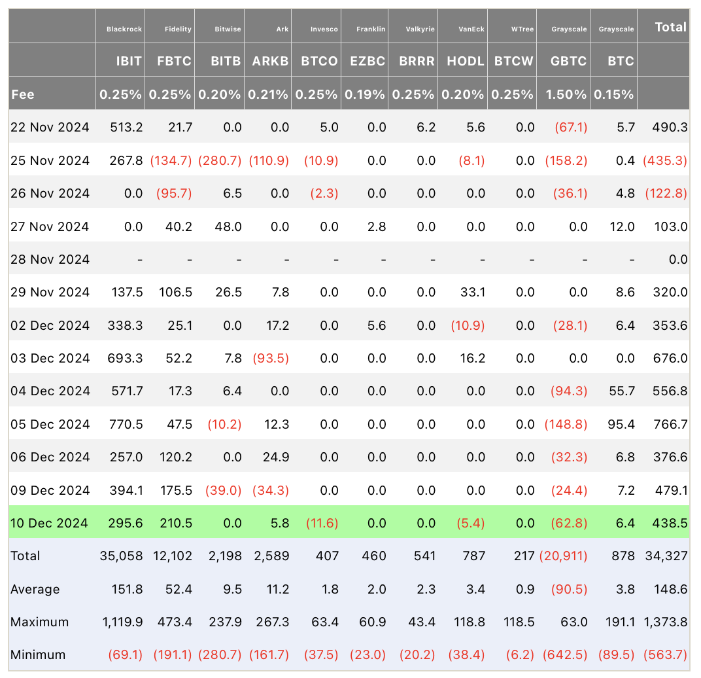Click IBIT value 693.3

pos(125,359)
